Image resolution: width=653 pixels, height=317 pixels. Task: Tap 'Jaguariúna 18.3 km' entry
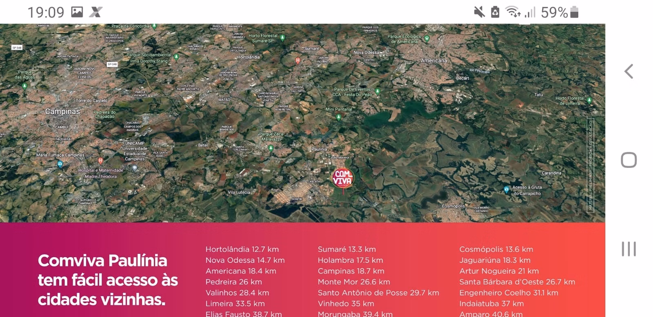(x=495, y=260)
